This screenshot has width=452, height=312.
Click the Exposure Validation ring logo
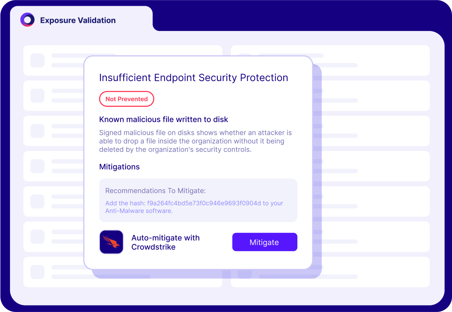[28, 20]
